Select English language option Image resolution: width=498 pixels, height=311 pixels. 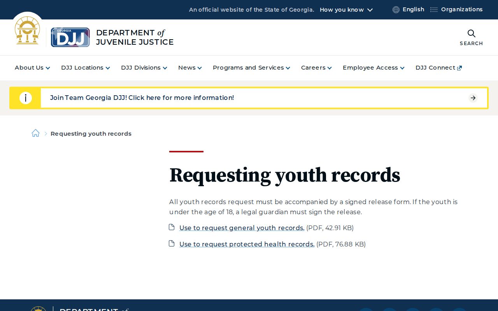pyautogui.click(x=413, y=9)
